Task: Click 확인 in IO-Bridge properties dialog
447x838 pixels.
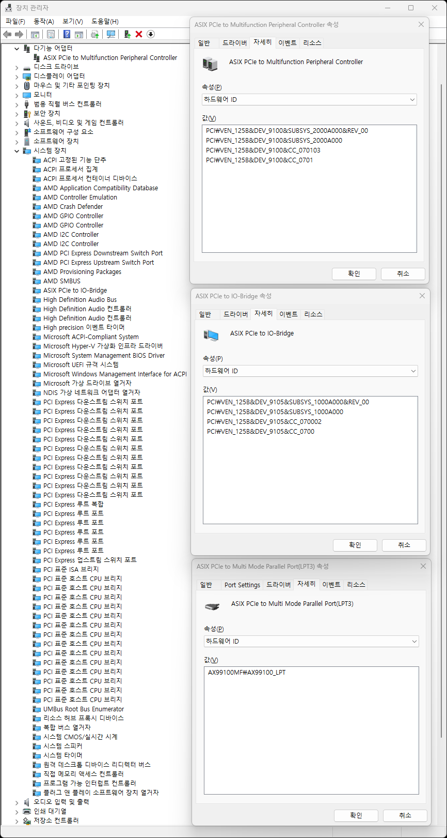Action: pyautogui.click(x=355, y=545)
